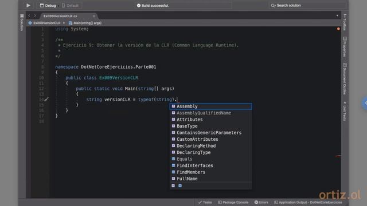The image size is (367, 206).
Task: Open the Solution sidebar pad
Action: point(22,22)
